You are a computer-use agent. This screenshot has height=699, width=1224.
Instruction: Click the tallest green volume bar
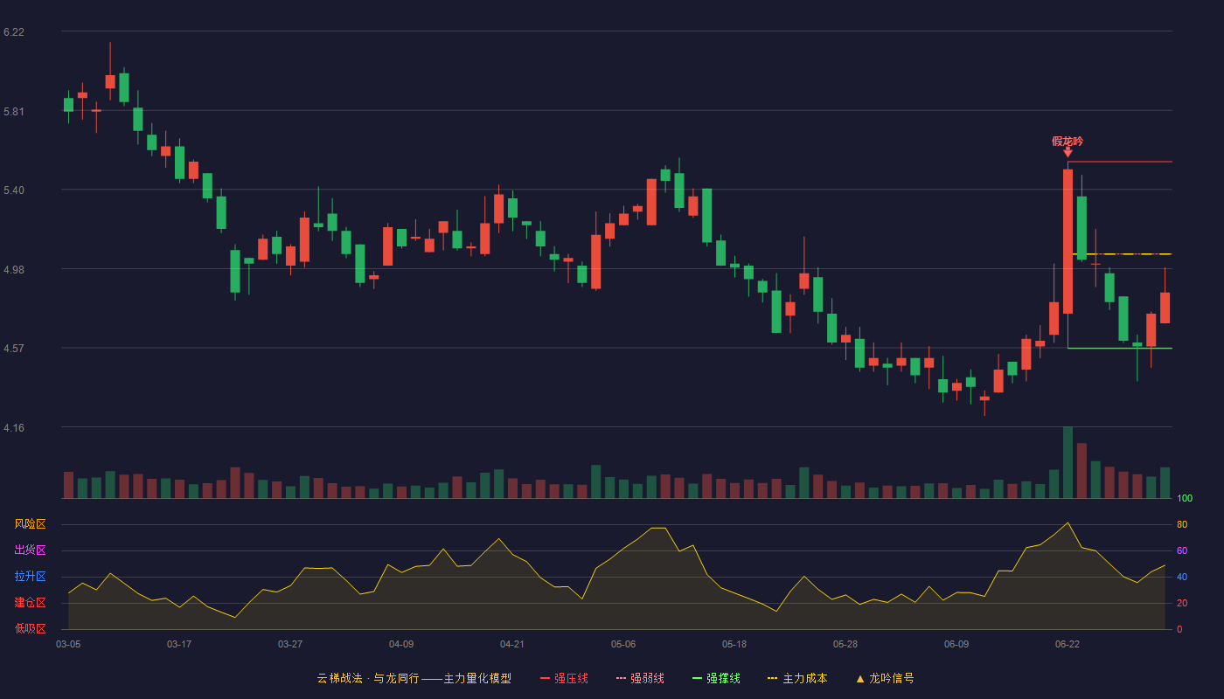click(1068, 462)
